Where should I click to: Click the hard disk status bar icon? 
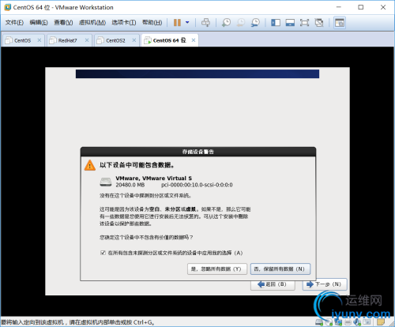point(319,322)
